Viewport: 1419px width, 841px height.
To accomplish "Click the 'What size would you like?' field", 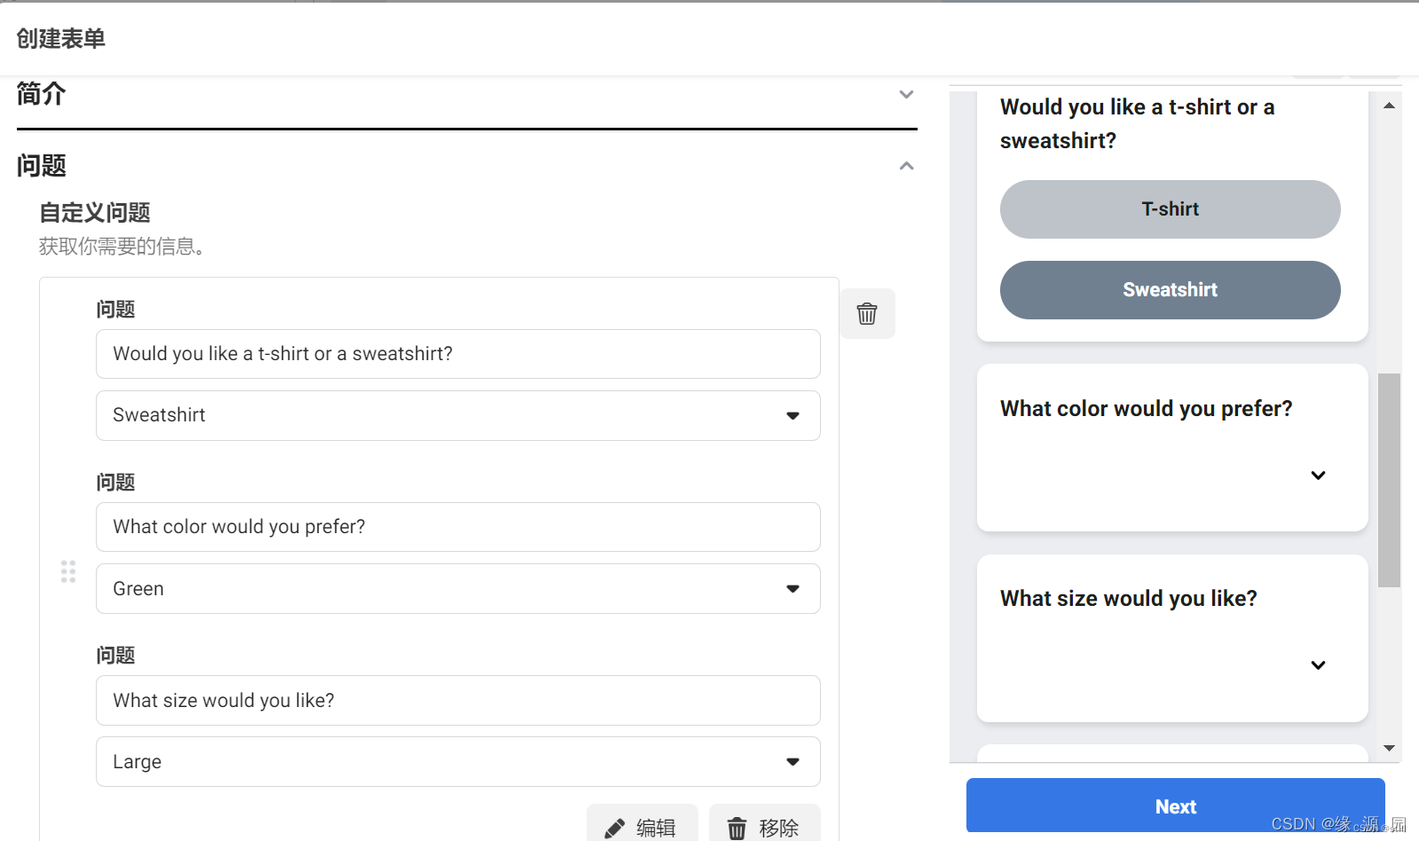I will pyautogui.click(x=458, y=701).
